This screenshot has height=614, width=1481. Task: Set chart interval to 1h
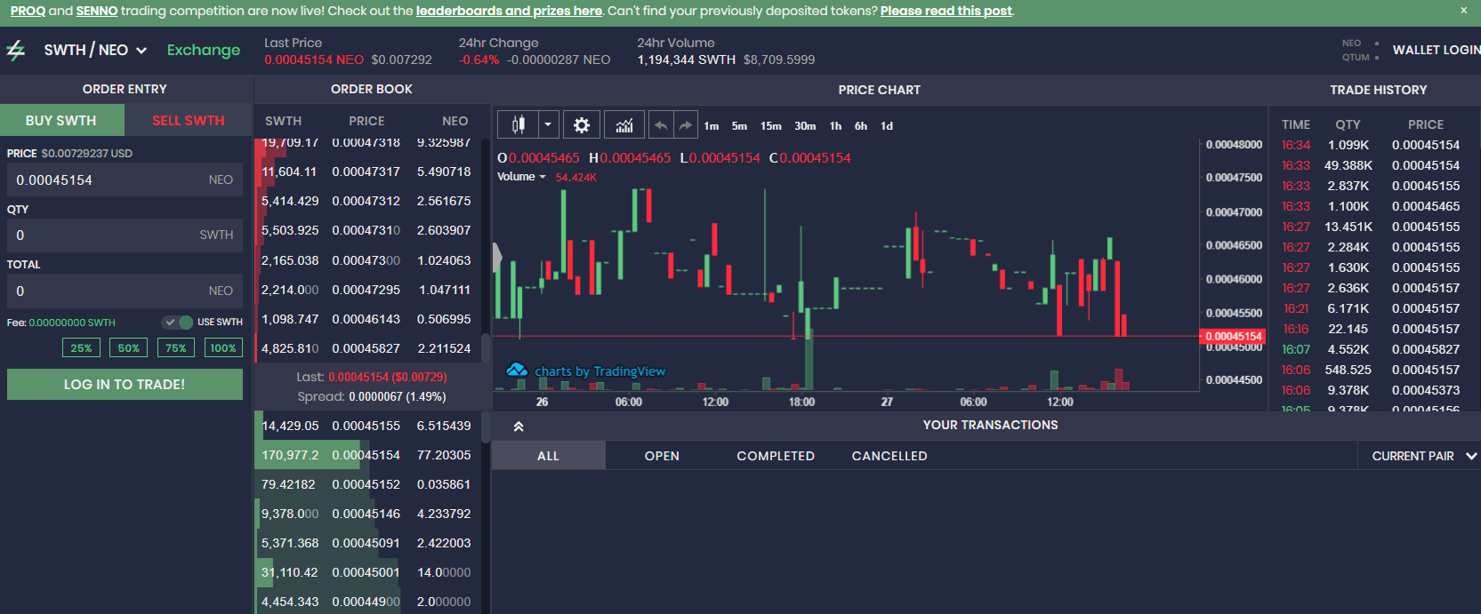click(835, 126)
